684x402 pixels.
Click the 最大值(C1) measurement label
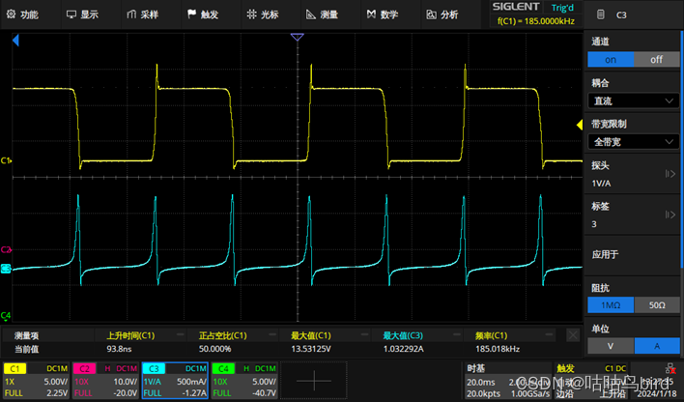(x=311, y=335)
